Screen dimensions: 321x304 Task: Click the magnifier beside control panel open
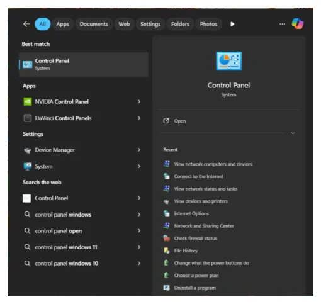[x=27, y=230]
